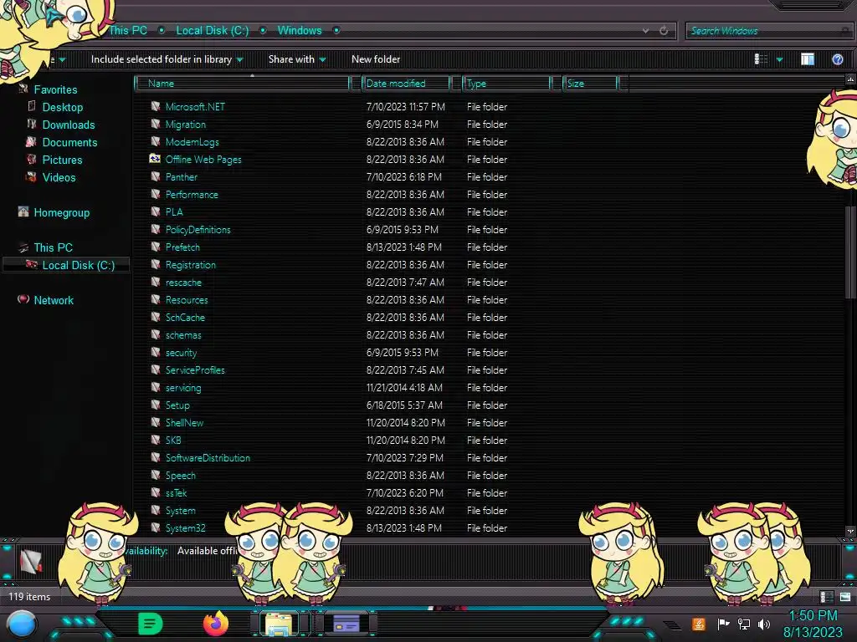Select the ModemLogs folder
This screenshot has height=642, width=857.
pyautogui.click(x=192, y=142)
